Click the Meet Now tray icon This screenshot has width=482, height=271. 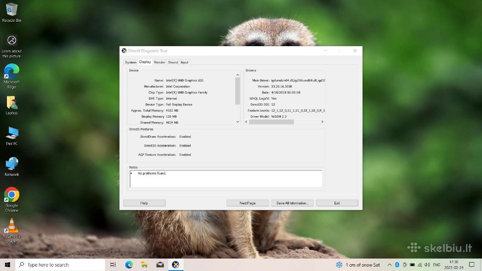(404, 265)
